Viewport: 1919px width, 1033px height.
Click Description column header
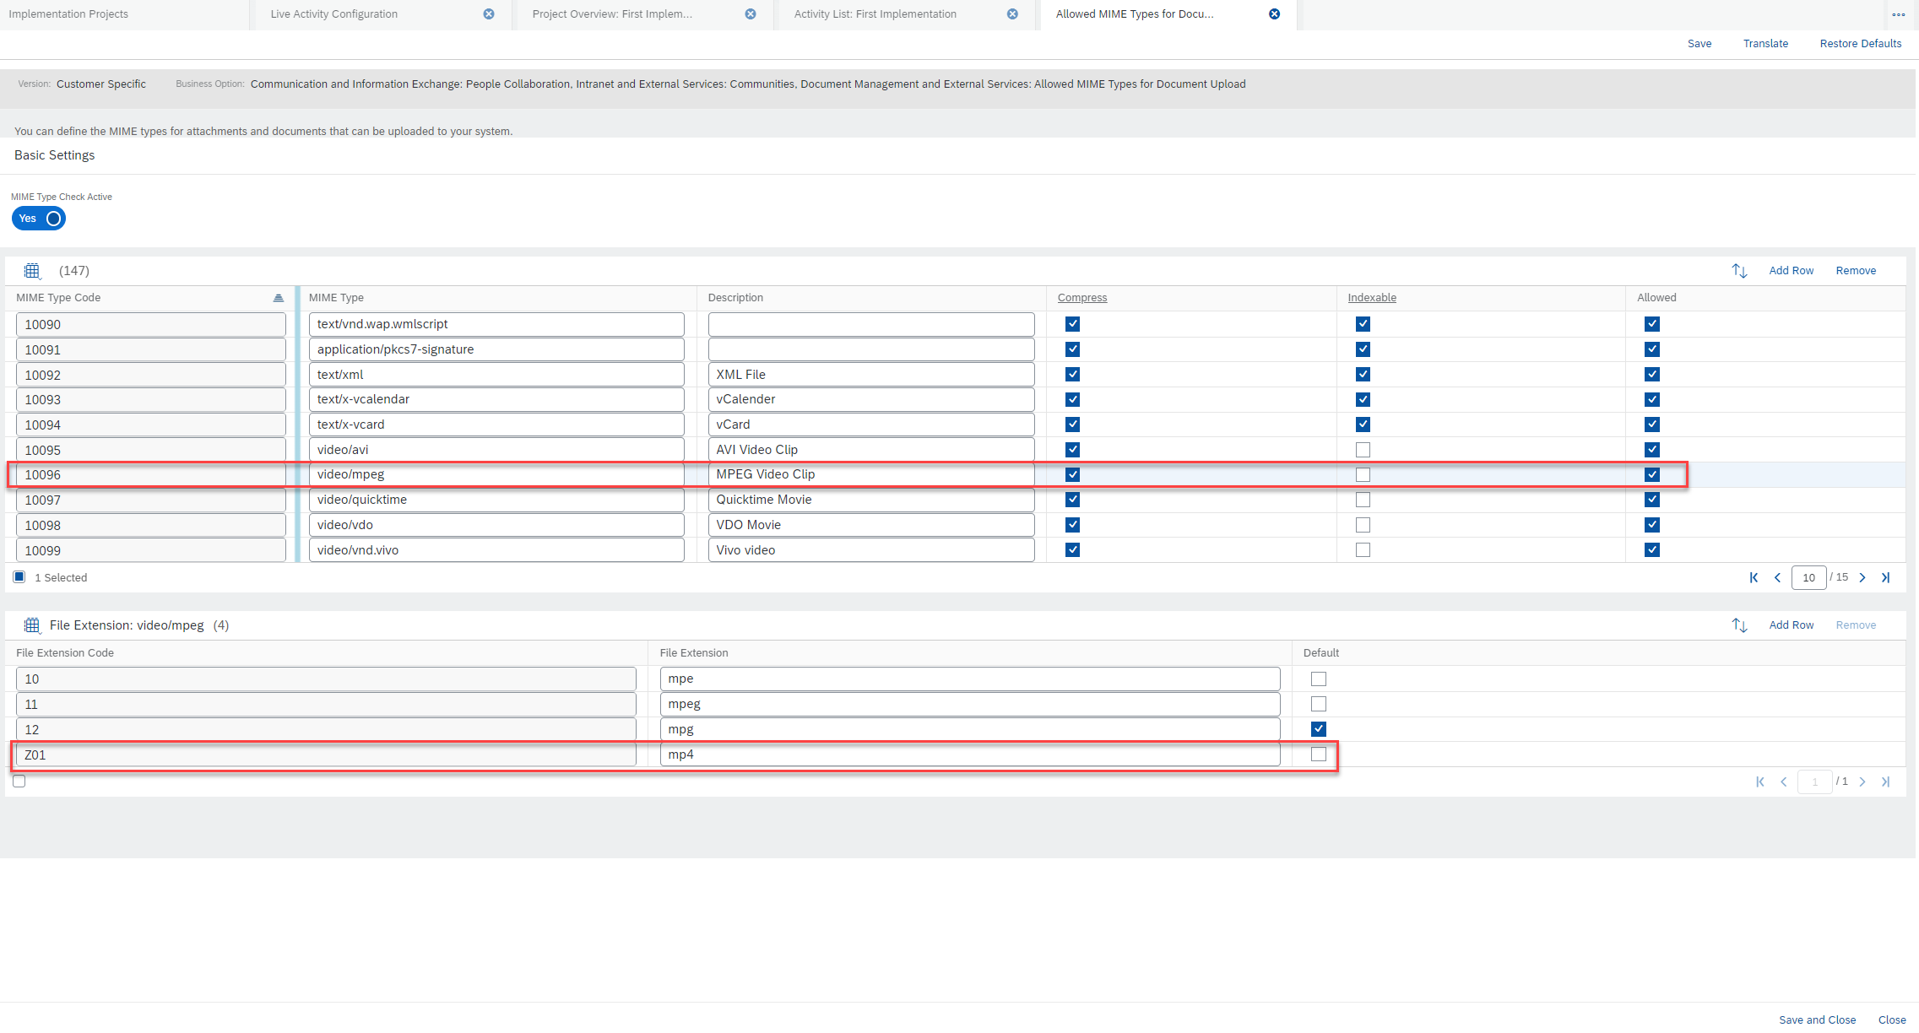[735, 298]
